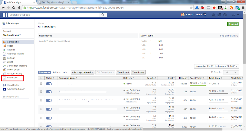Viewport: 246px width, 131px height.
Task: Select the All Campaigns browser tab
Action: (x=18, y=2)
